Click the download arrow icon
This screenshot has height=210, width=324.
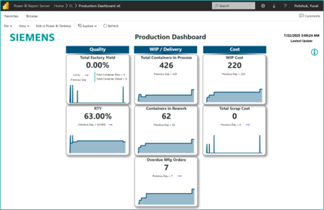pos(274,6)
